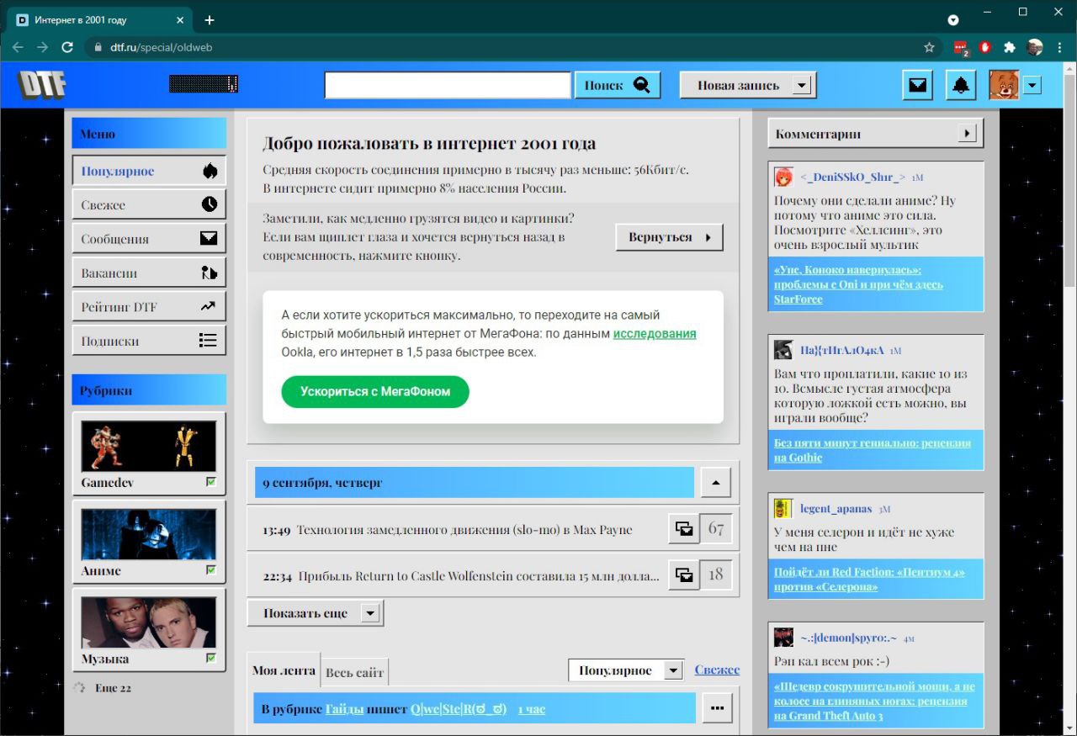The image size is (1077, 736).
Task: Open Chrome extensions puzzle icon
Action: coord(1010,47)
